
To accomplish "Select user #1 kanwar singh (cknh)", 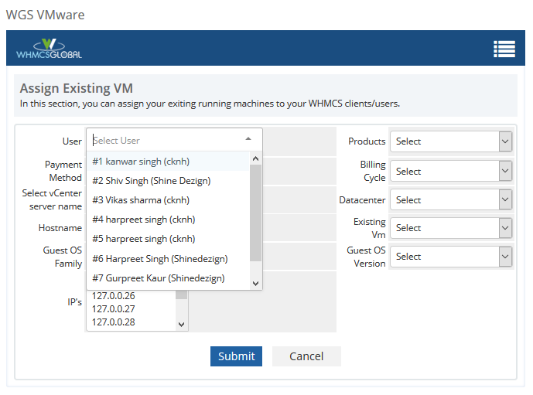I will coord(141,162).
